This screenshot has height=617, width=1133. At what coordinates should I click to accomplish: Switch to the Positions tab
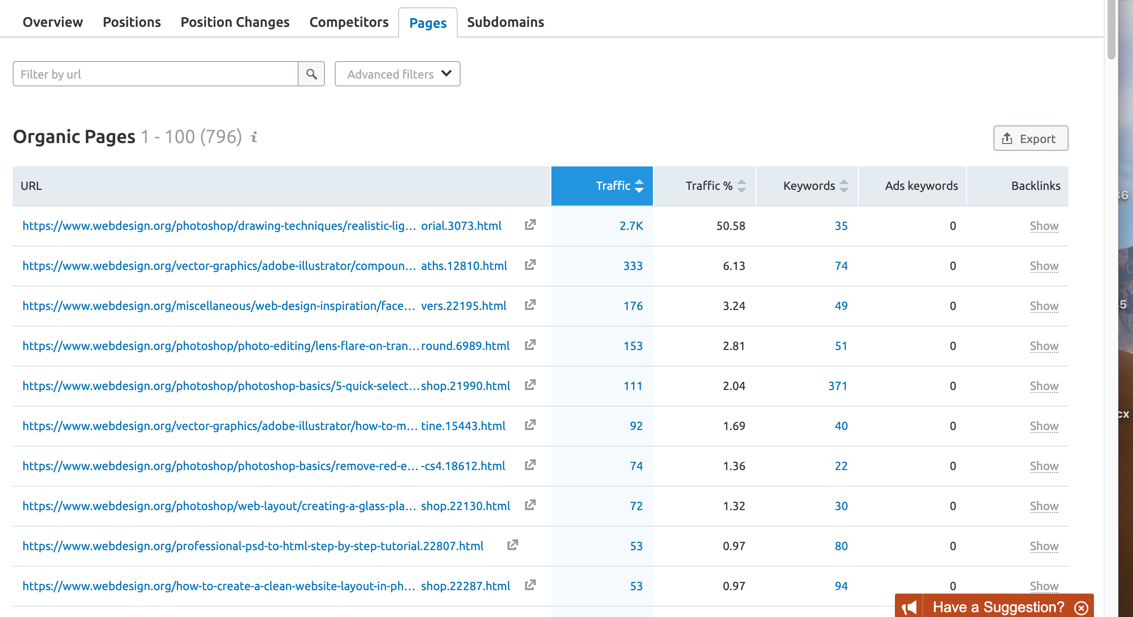(132, 22)
